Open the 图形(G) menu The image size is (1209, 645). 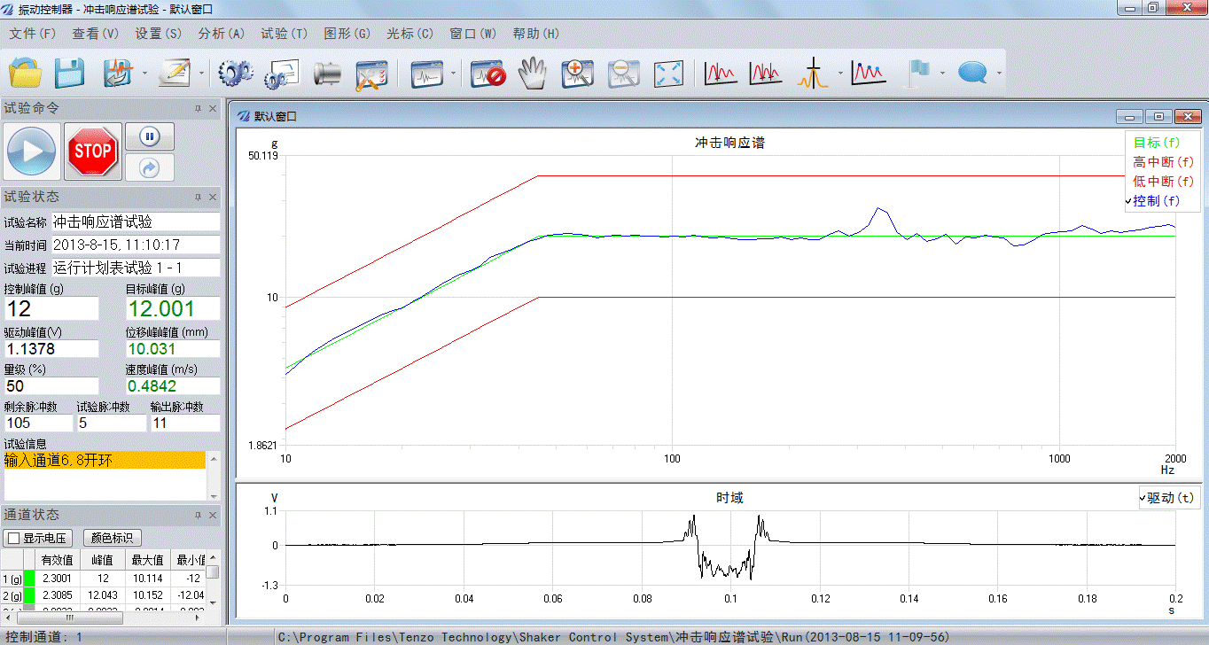(x=347, y=34)
